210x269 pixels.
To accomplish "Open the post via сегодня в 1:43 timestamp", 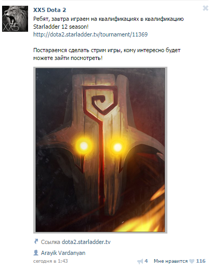I will click(x=50, y=261).
